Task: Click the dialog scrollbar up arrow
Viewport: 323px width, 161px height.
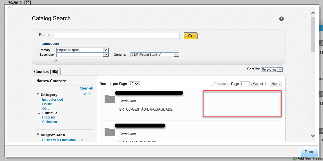Action: coord(313,13)
